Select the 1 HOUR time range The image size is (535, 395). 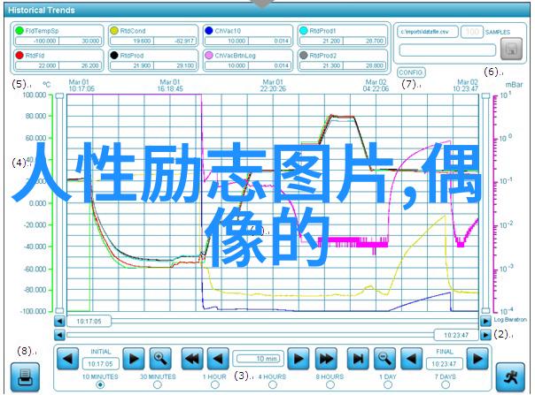[214, 384]
